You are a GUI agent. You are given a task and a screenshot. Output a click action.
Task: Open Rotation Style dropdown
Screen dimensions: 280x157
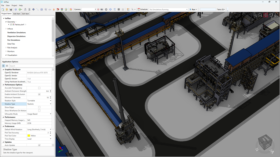[x=50, y=101]
